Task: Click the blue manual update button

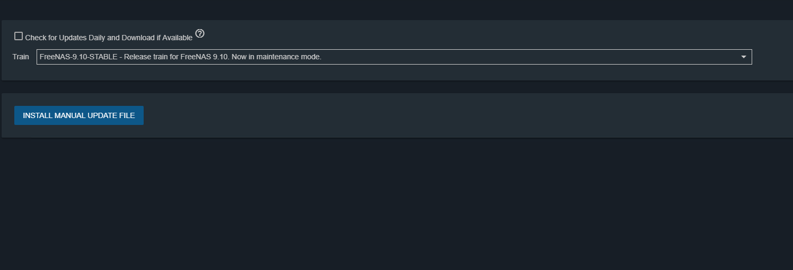Action: point(79,115)
